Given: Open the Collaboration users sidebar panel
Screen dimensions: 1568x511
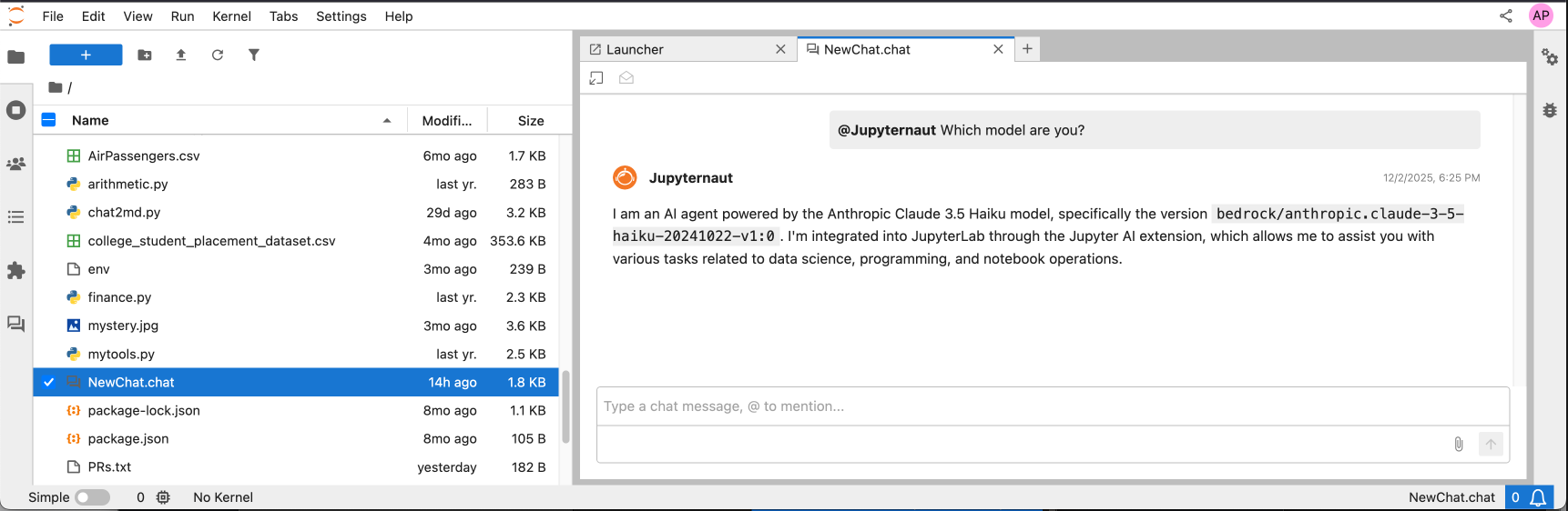Looking at the screenshot, I should [15, 164].
